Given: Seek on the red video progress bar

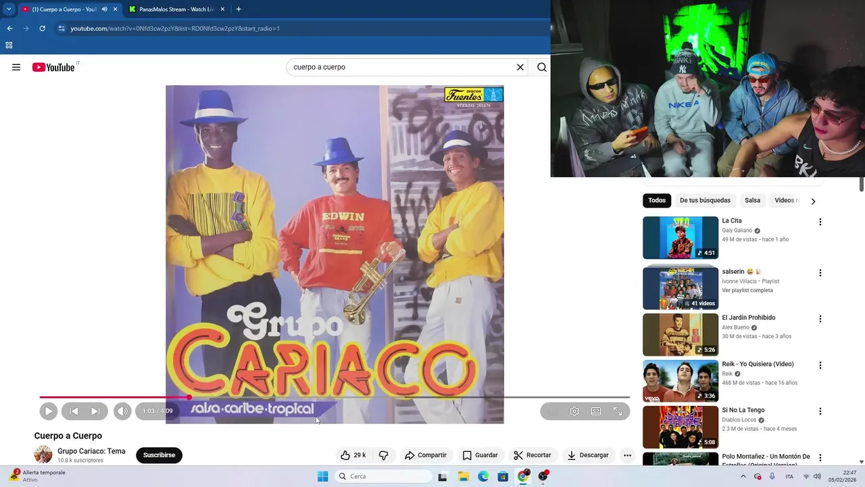Looking at the screenshot, I should pos(335,397).
